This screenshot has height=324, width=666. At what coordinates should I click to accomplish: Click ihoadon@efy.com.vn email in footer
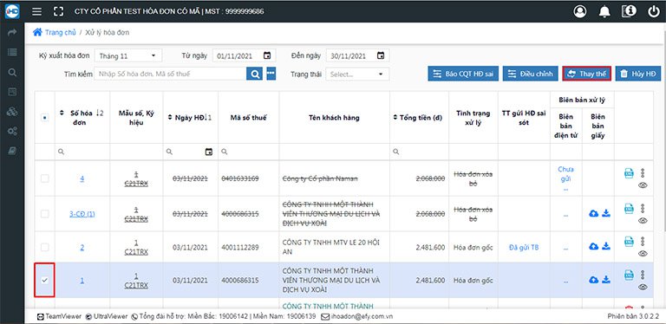tap(362, 316)
